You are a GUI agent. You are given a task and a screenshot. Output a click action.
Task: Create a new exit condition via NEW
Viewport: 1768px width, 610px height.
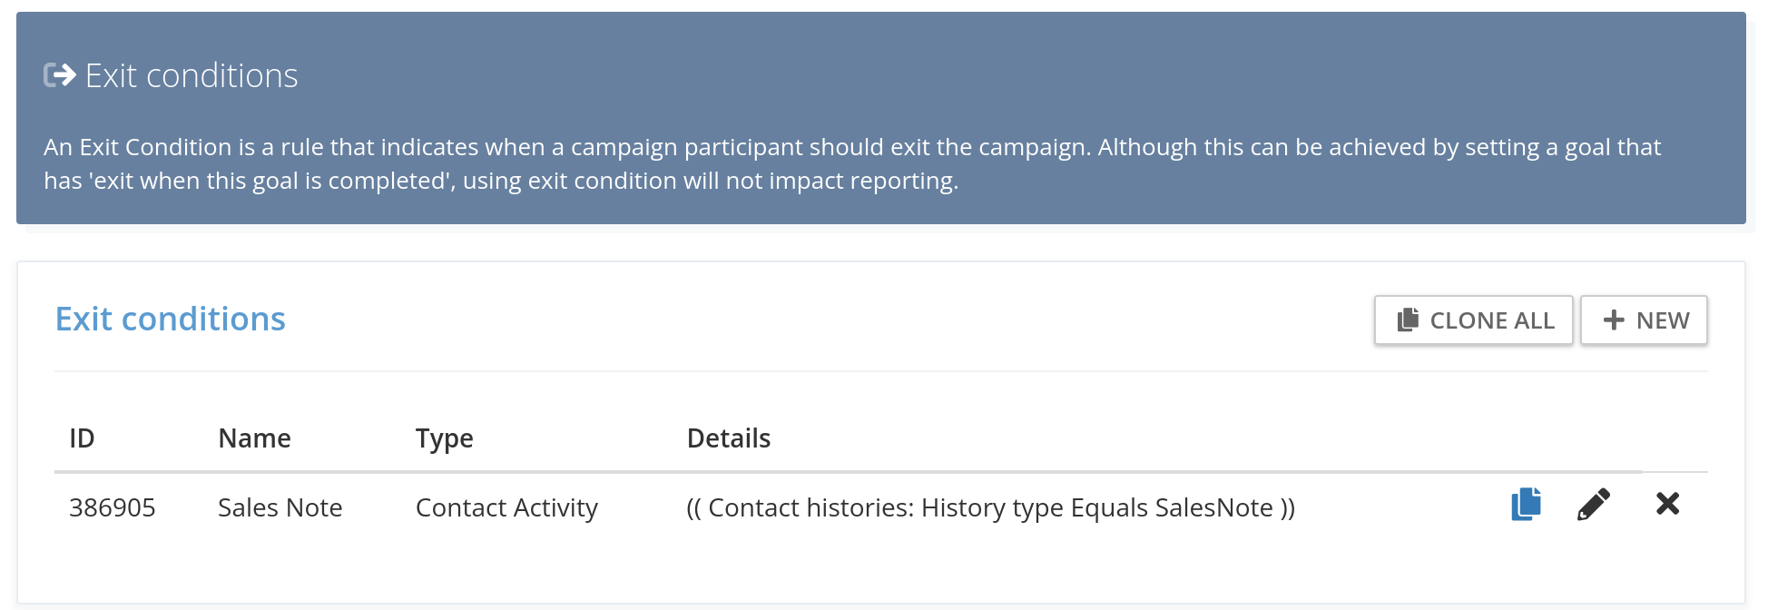click(1644, 320)
